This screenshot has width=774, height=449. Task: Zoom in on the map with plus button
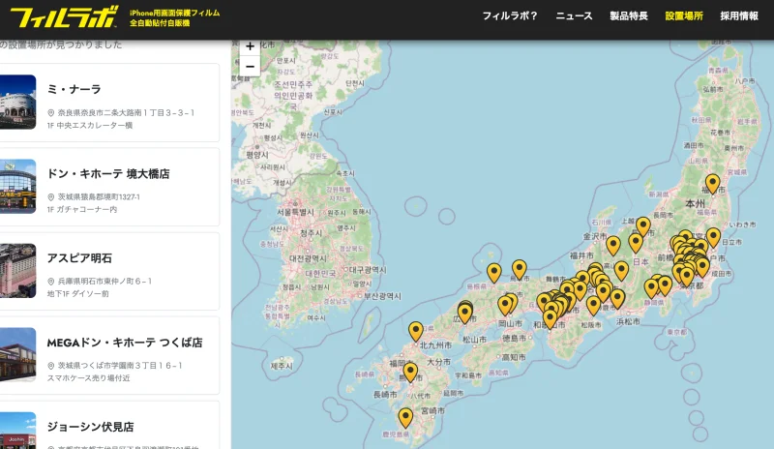250,46
